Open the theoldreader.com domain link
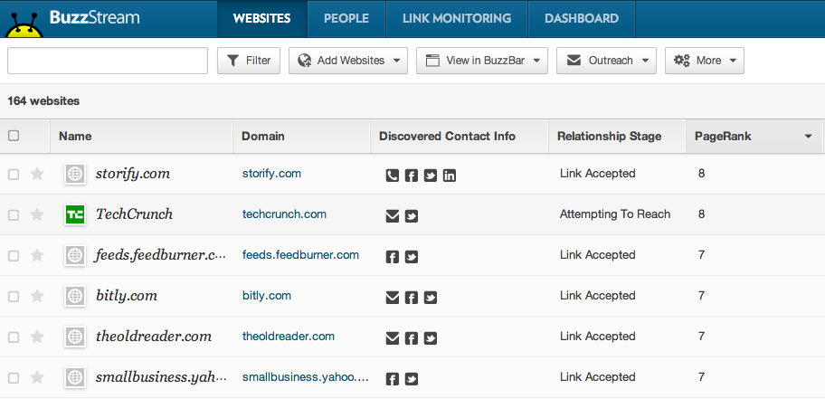Image resolution: width=825 pixels, height=399 pixels. pos(289,337)
